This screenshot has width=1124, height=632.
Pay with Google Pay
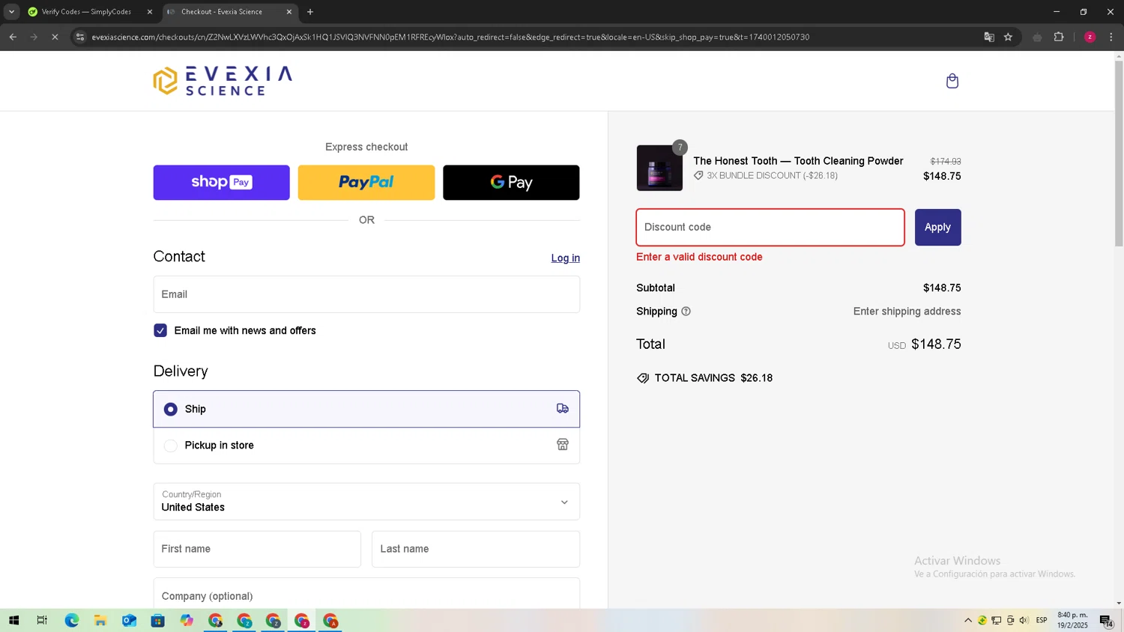coord(511,183)
